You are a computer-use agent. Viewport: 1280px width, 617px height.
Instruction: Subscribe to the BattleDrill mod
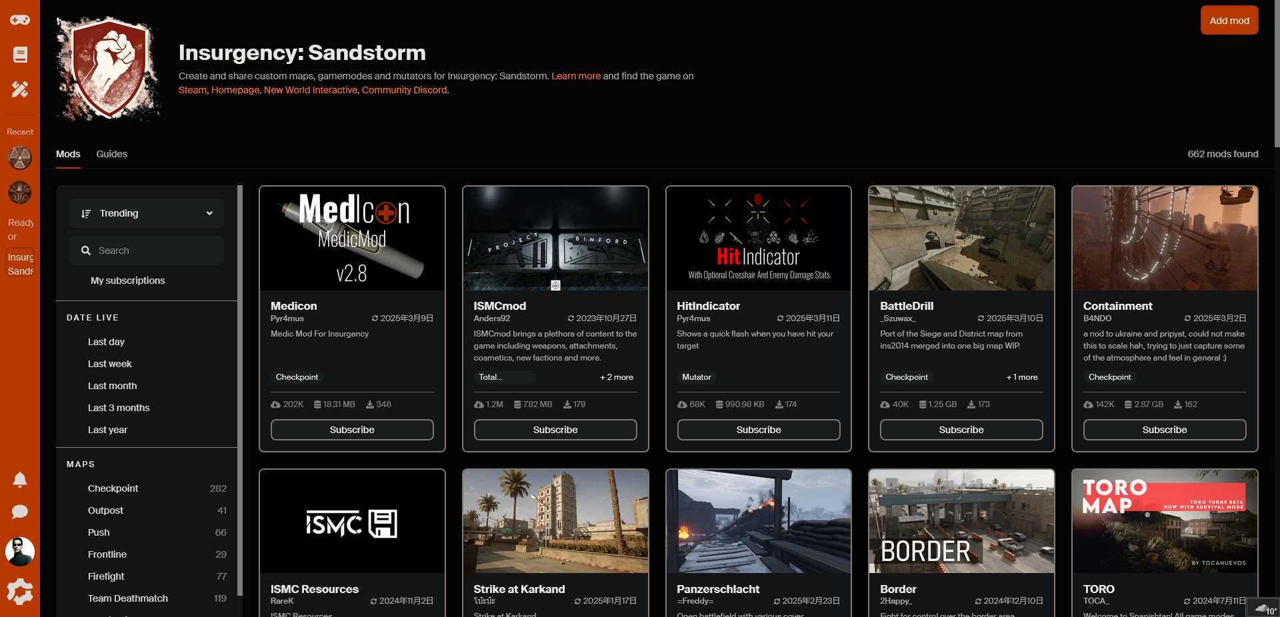tap(961, 430)
